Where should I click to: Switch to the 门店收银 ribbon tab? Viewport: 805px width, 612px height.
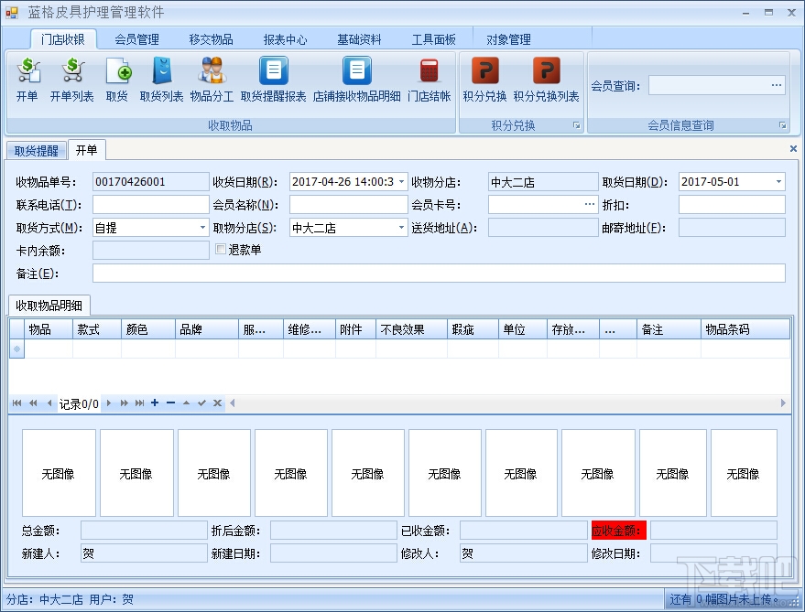[62, 39]
